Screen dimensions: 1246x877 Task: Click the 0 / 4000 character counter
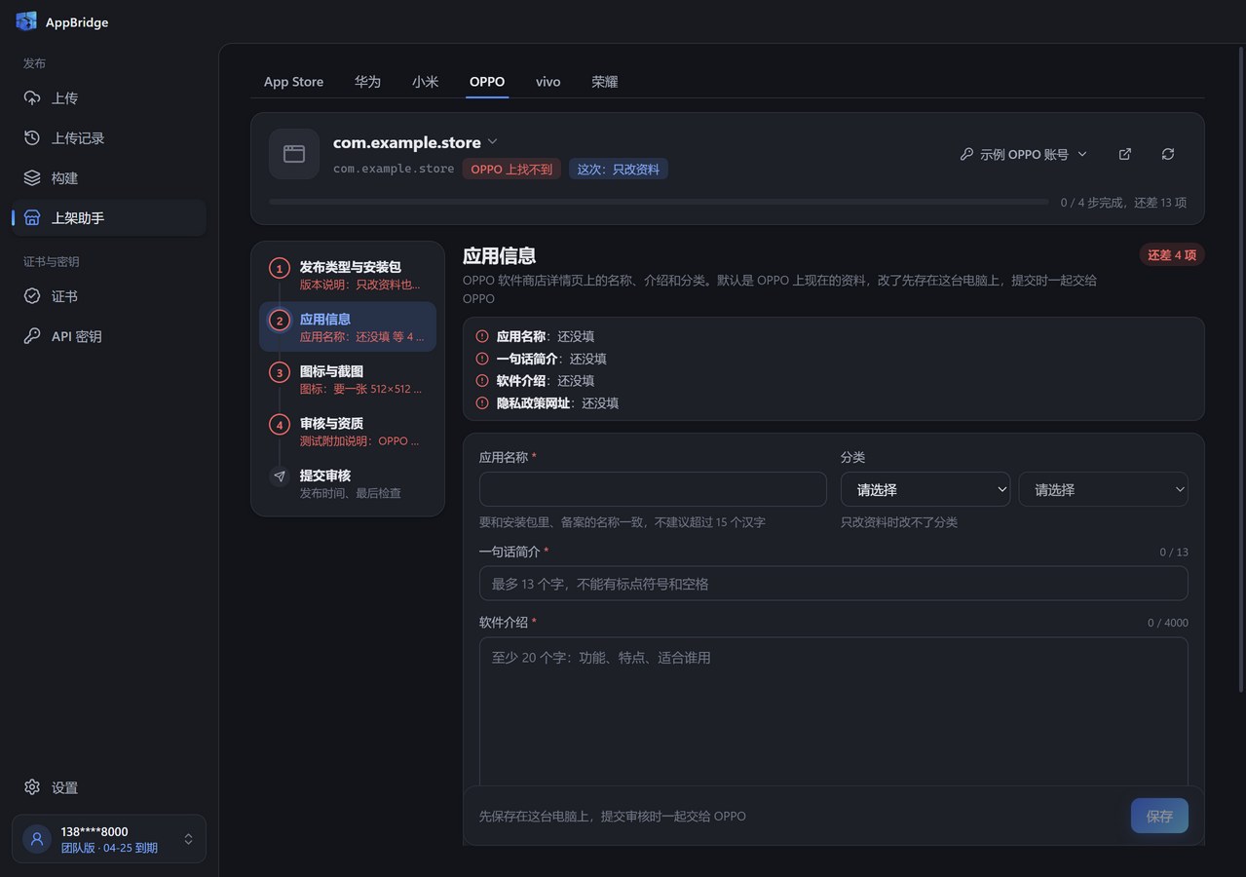pos(1168,623)
